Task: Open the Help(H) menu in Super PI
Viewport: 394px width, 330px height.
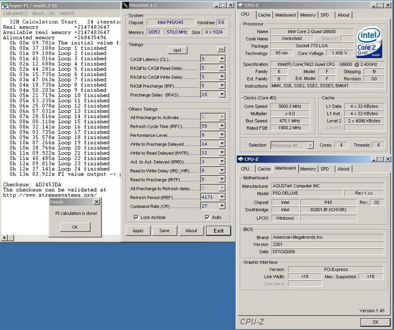Action: click(67, 13)
